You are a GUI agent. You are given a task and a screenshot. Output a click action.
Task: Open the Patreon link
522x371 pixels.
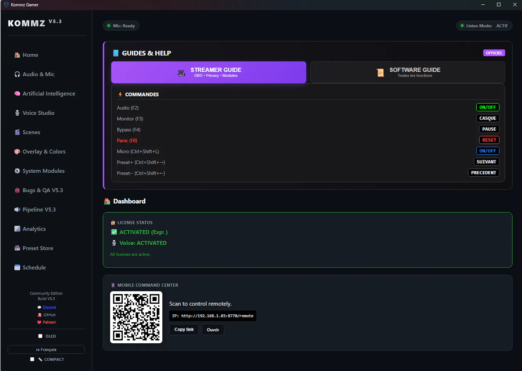pyautogui.click(x=49, y=322)
